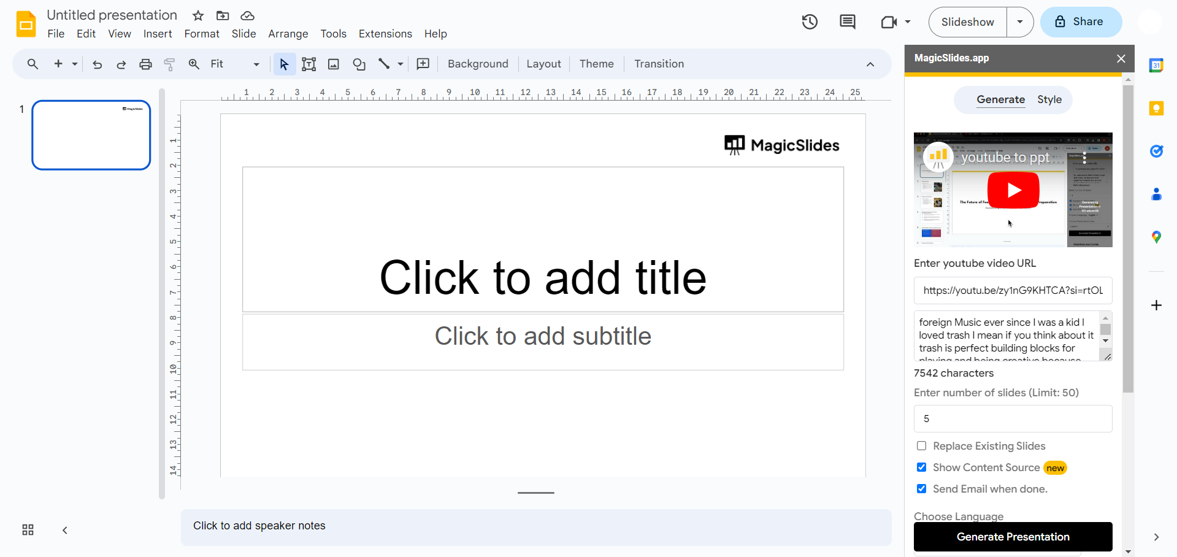Open the Insert menu
This screenshot has width=1177, height=557.
coord(158,34)
